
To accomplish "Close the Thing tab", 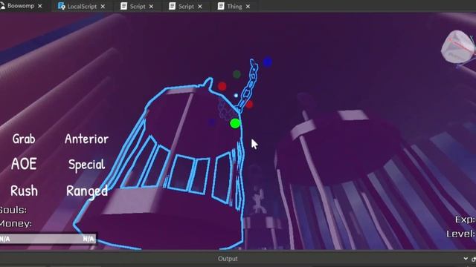I will pos(248,7).
